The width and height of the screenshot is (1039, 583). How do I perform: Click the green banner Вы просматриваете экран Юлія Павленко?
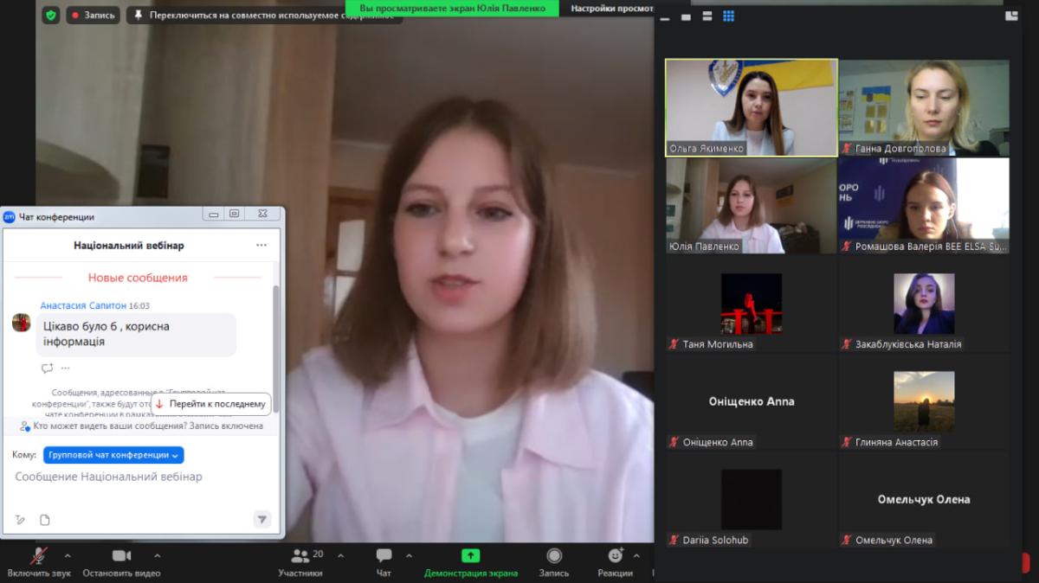[x=453, y=8]
